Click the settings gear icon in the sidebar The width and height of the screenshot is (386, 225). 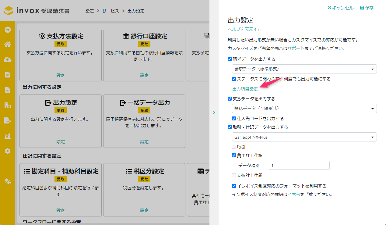(7, 151)
